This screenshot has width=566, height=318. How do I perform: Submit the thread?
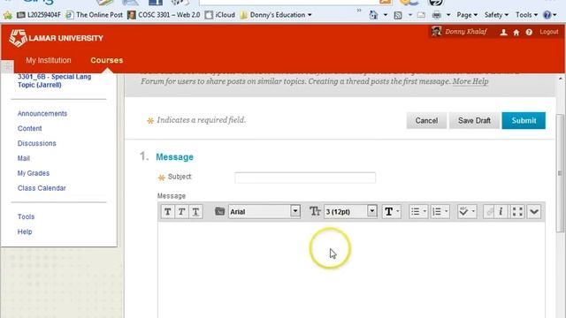[524, 120]
